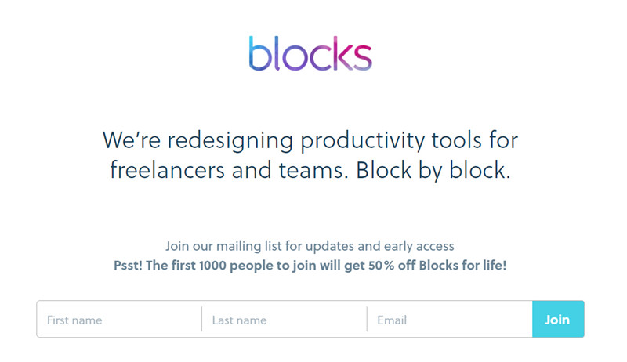This screenshot has height=362, width=627.
Task: Focus the First name input field
Action: pos(119,320)
